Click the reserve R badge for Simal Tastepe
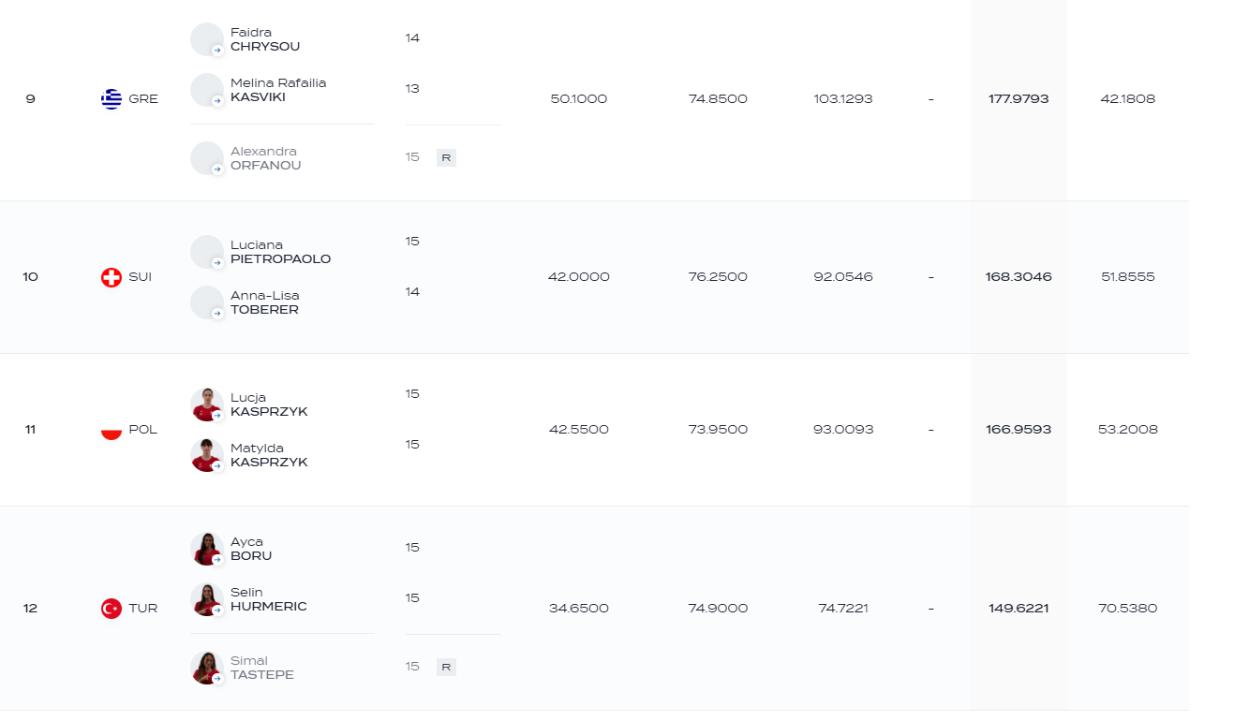 pos(446,668)
